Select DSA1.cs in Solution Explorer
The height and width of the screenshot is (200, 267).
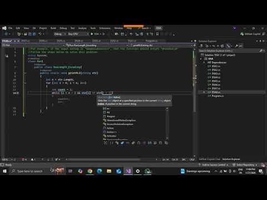[x=216, y=66]
